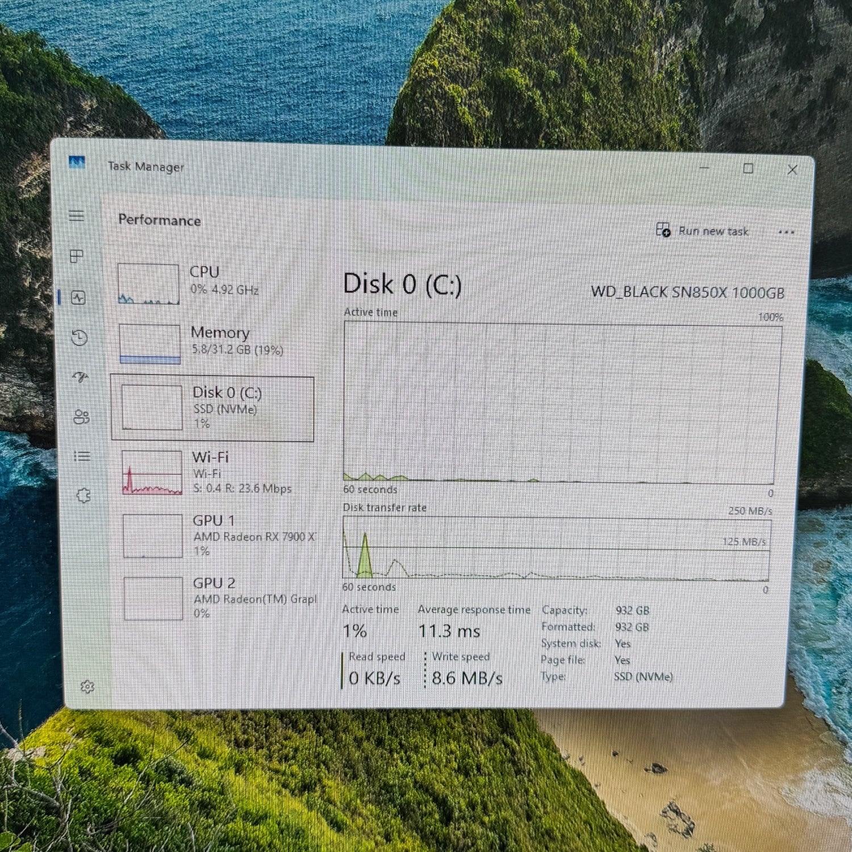852x852 pixels.
Task: Click the Run new task icon
Action: (663, 229)
